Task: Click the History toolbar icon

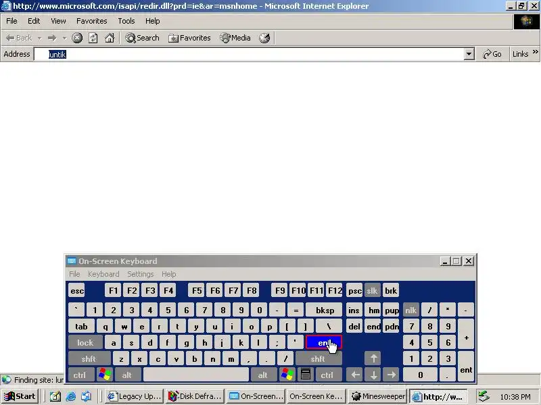Action: click(264, 38)
